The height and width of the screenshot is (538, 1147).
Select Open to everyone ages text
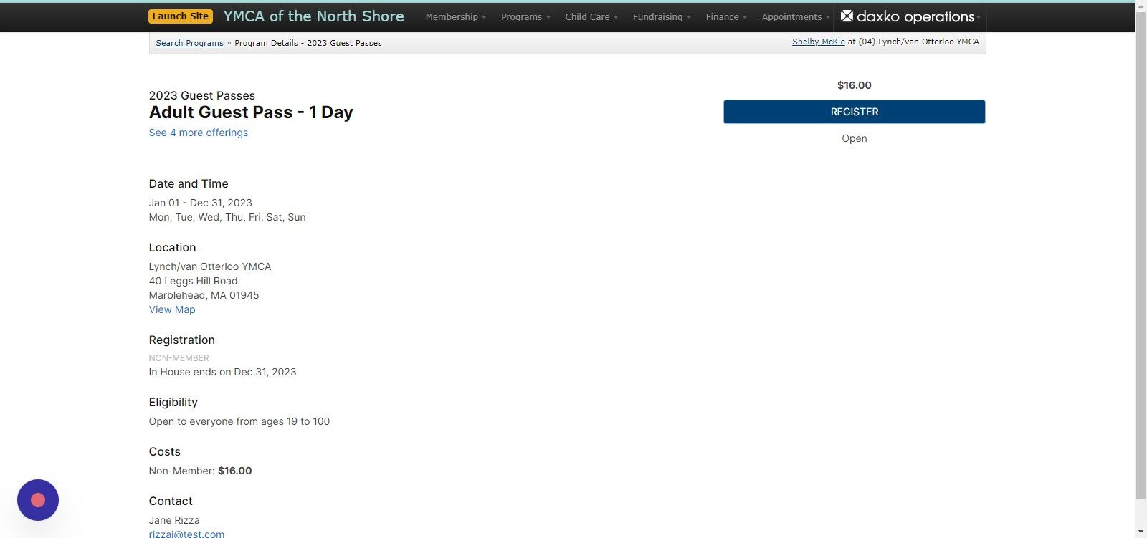tap(239, 421)
